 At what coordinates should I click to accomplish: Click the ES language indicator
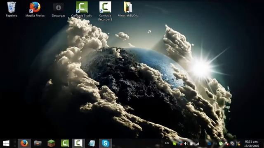167,143
